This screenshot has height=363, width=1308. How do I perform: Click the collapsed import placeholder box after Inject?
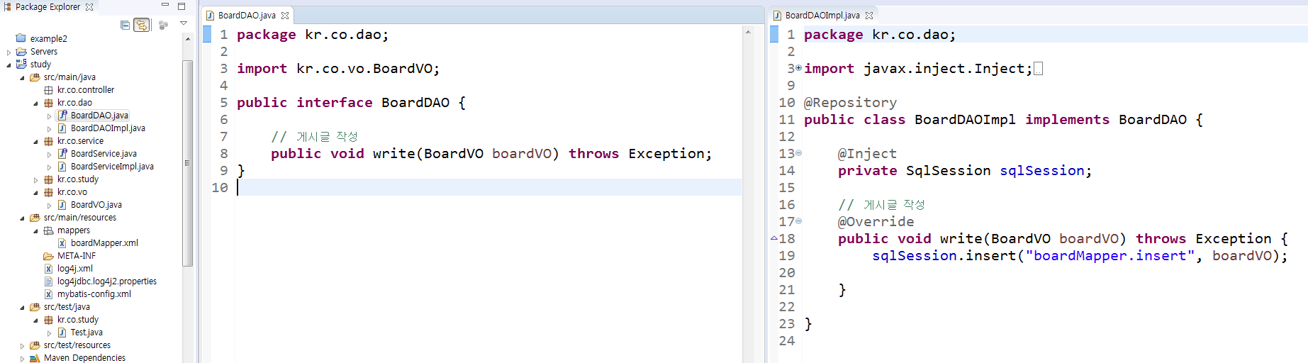(x=1038, y=69)
